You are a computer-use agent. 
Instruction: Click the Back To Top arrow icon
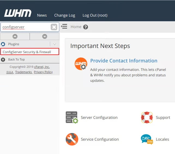3,60
